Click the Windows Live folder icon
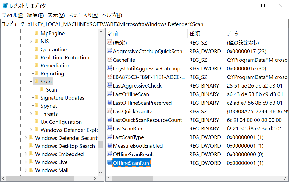 [31, 162]
